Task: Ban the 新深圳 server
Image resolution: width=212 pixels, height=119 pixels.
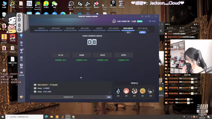Action: tap(123, 55)
